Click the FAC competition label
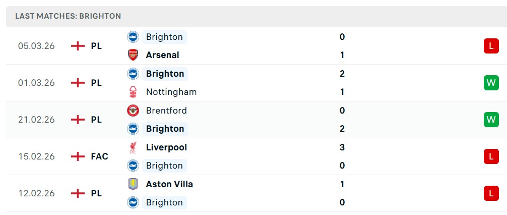 (99, 156)
